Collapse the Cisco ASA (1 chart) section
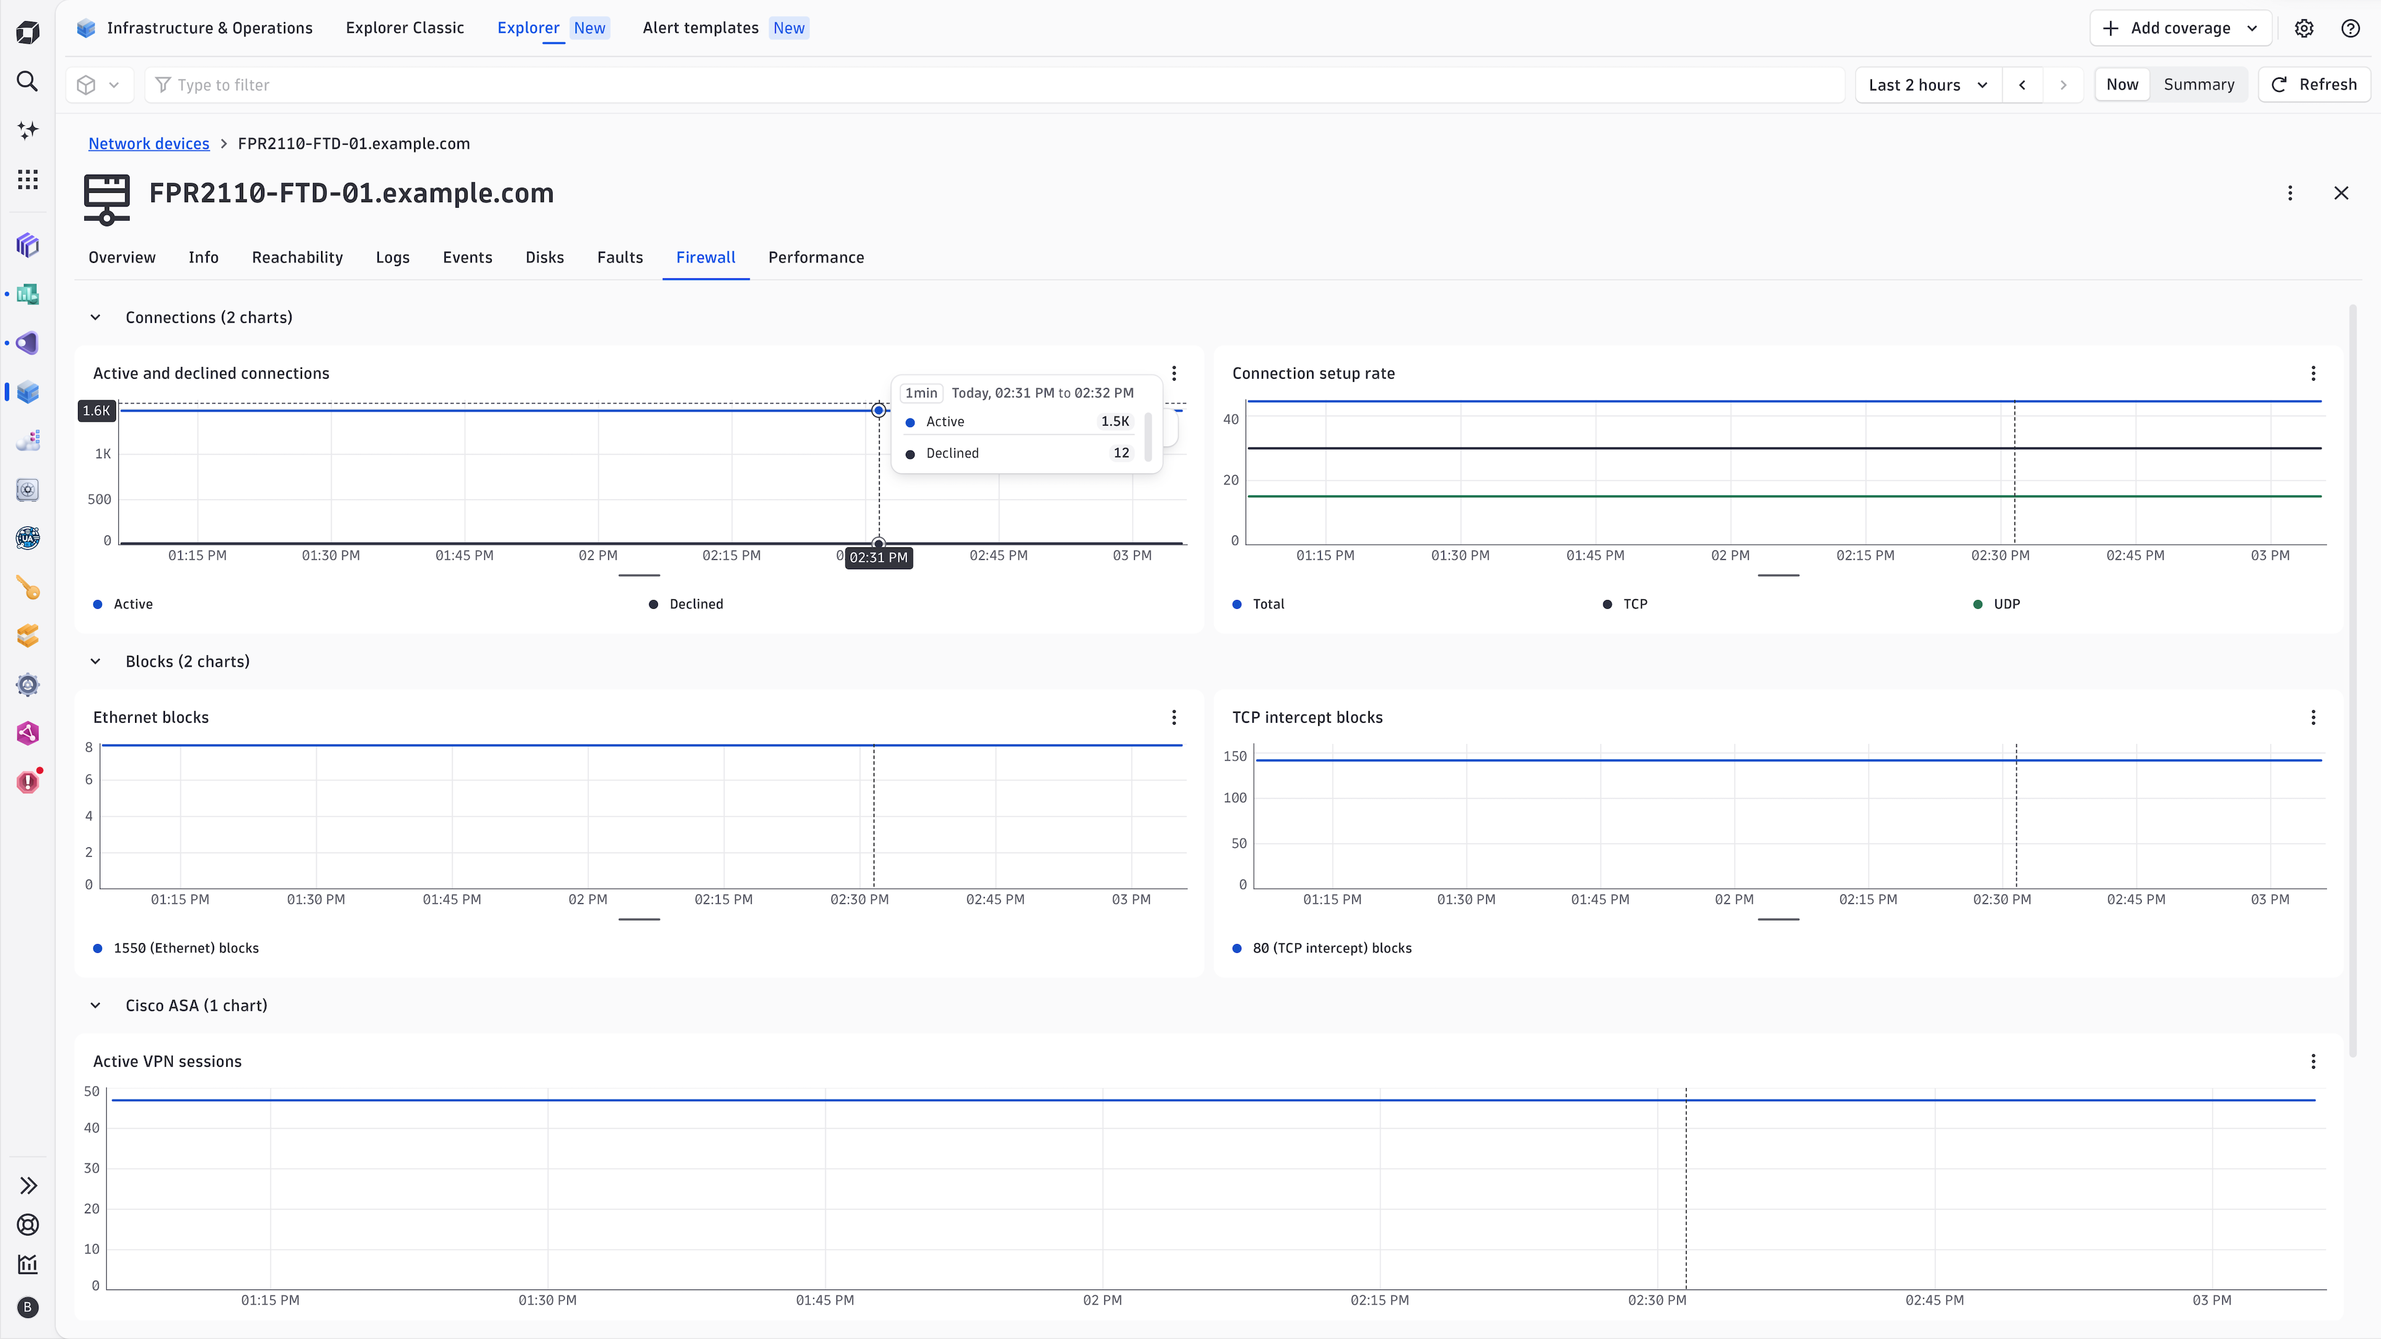Image resolution: width=2381 pixels, height=1339 pixels. (x=95, y=1005)
